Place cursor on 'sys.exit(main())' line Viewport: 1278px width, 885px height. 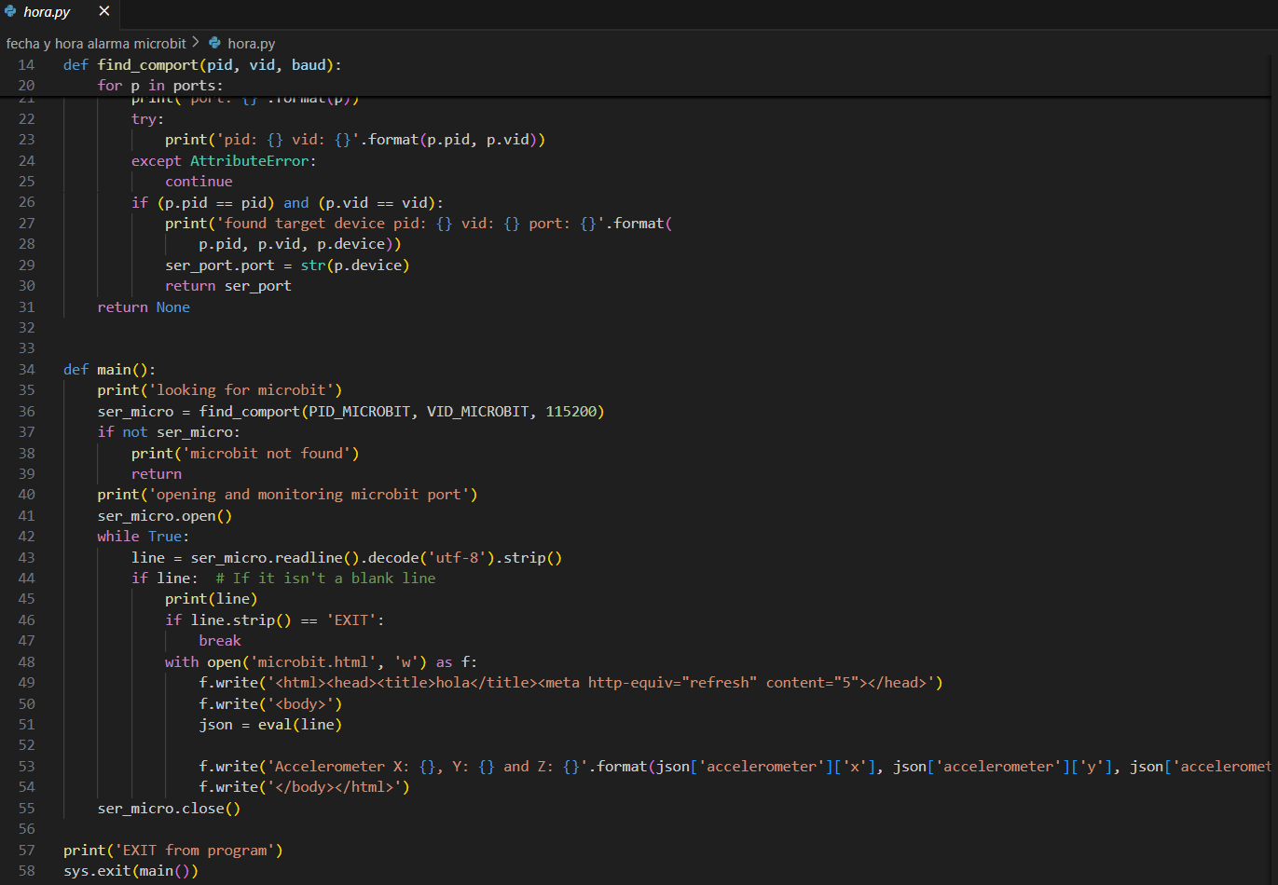click(131, 871)
